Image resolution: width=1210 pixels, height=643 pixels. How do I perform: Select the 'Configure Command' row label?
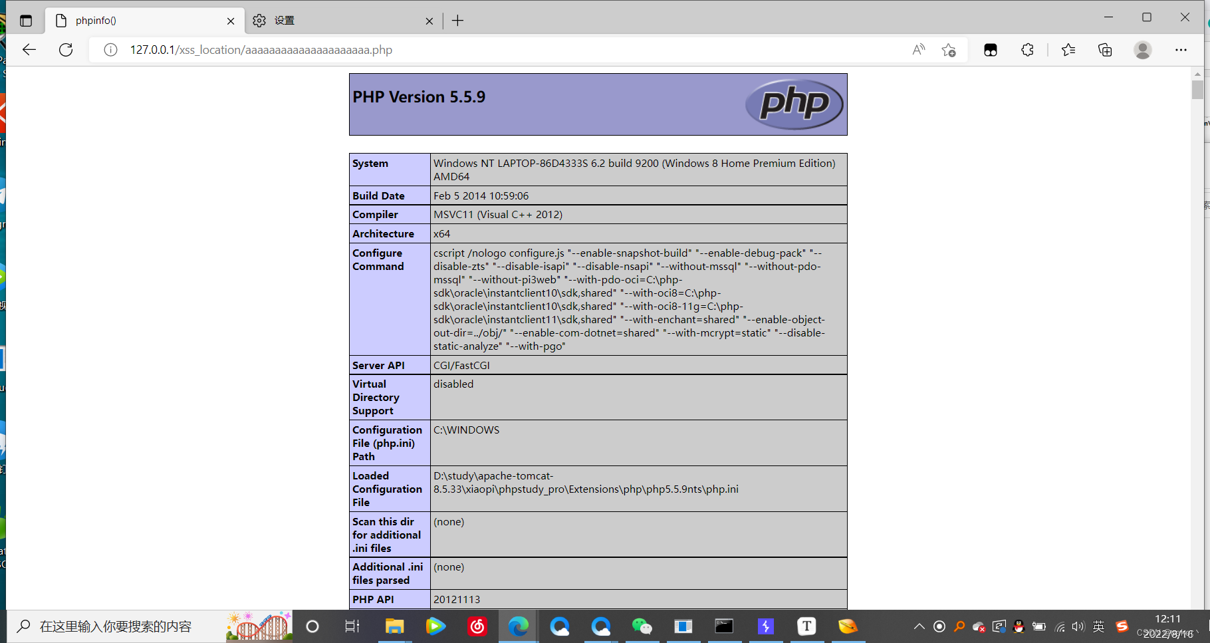(x=378, y=260)
